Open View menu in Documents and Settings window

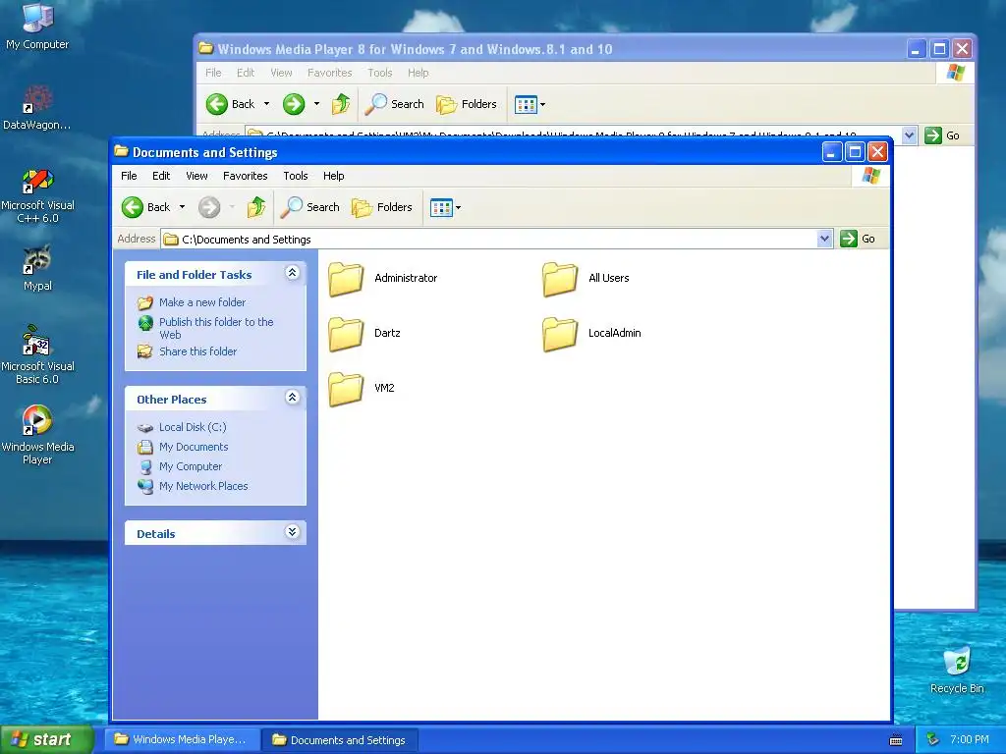coord(196,176)
